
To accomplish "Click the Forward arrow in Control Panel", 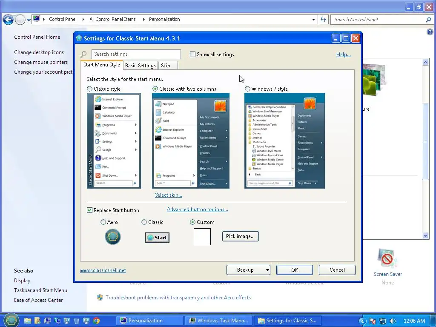I will click(x=20, y=20).
